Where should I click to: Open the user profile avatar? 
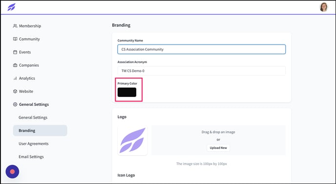tap(324, 7)
